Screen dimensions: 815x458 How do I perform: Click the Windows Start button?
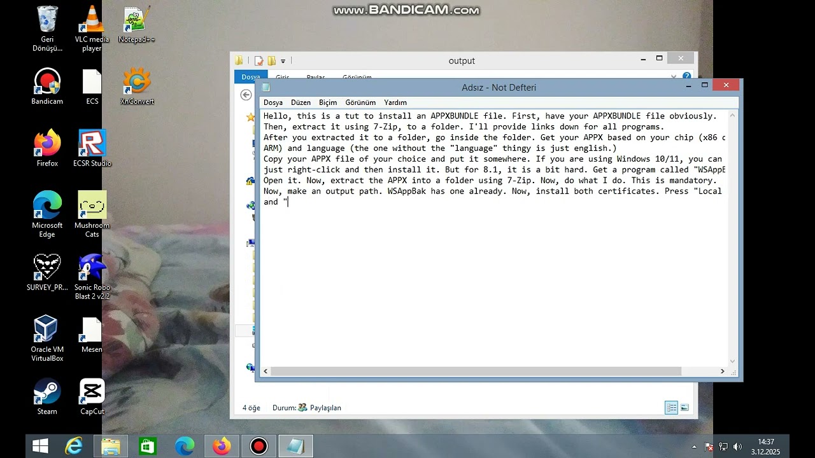click(41, 447)
